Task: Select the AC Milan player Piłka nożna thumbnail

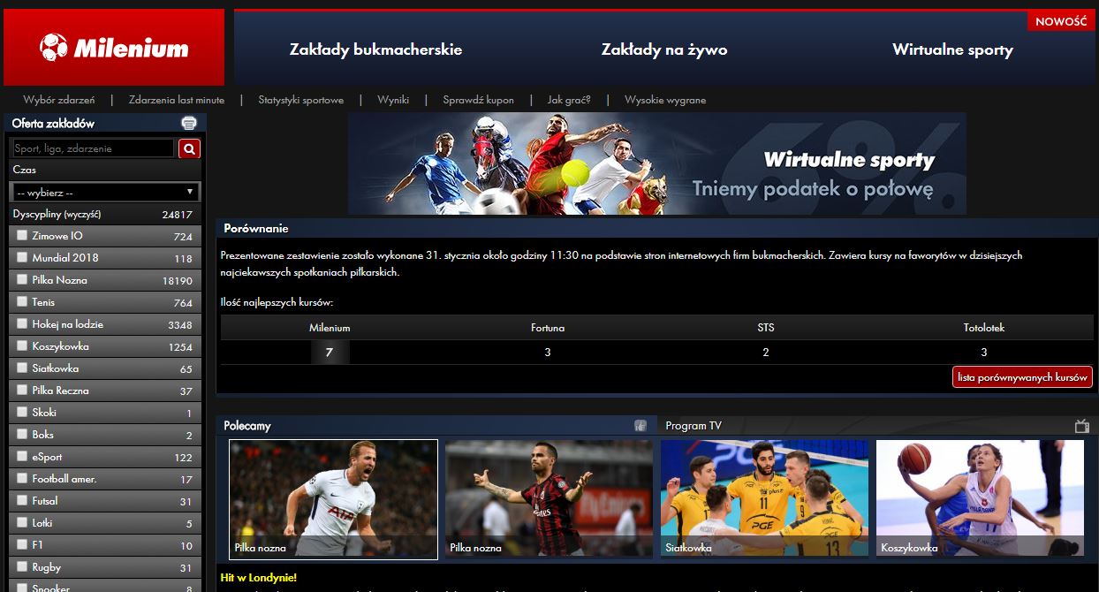Action: tap(549, 499)
